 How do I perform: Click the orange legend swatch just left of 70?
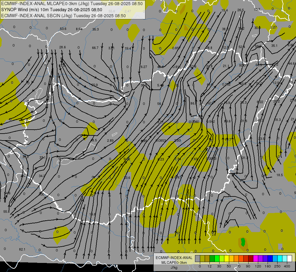coord(236,258)
